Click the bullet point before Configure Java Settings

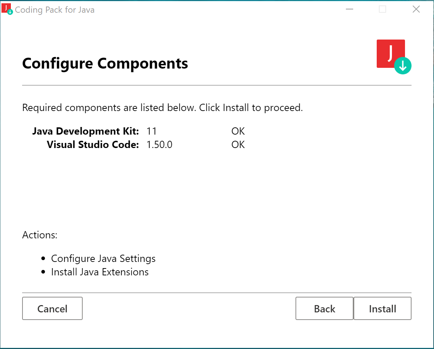tap(43, 258)
